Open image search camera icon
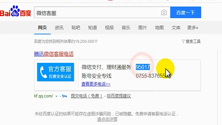The image size is (222, 125). coord(164,13)
